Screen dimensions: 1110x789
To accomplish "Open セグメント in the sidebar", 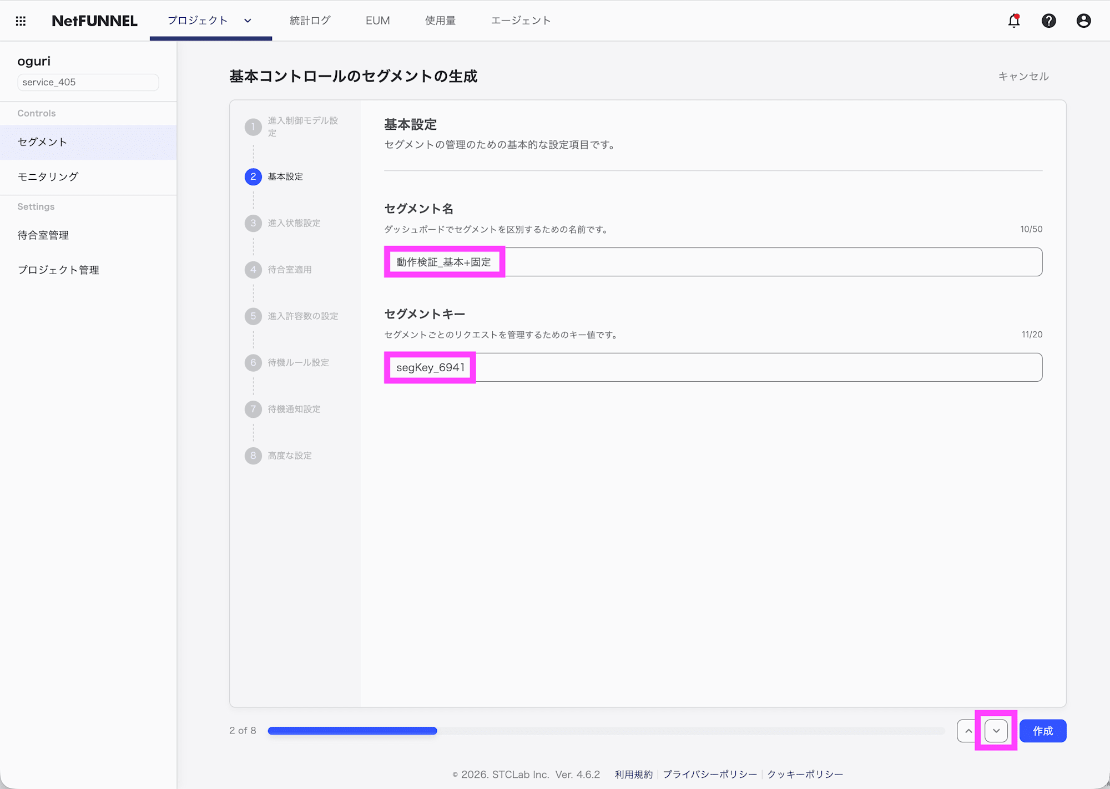I will click(42, 142).
